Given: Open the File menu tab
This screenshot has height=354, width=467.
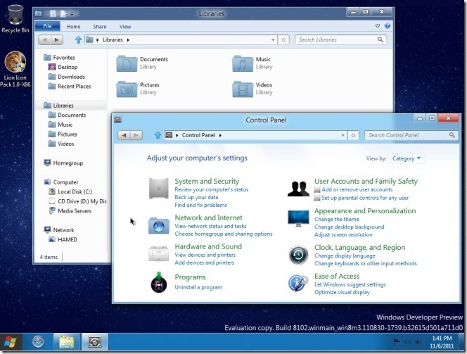Looking at the screenshot, I should coord(47,26).
